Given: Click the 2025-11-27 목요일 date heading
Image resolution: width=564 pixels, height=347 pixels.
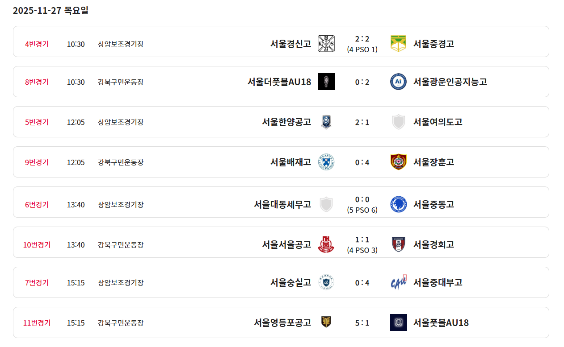Looking at the screenshot, I should tap(51, 11).
